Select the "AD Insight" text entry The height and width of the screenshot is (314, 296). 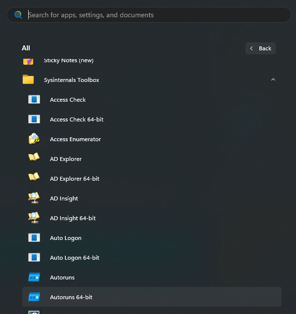coord(64,198)
